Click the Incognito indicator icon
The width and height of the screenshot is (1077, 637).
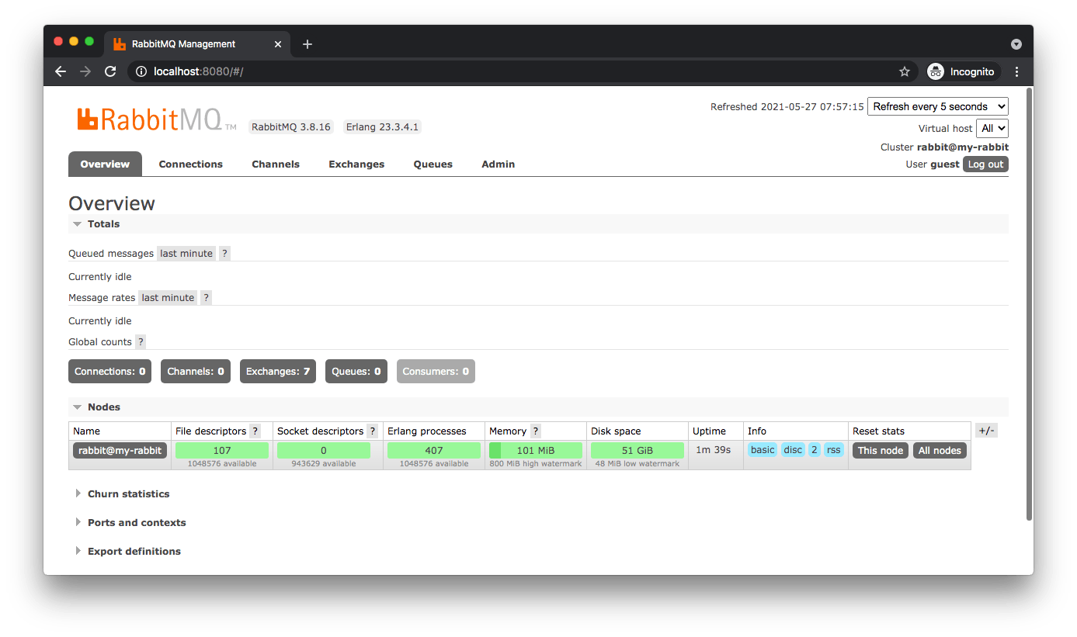point(935,71)
